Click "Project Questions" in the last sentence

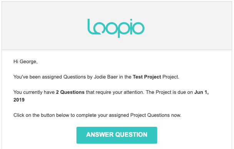tap(150, 115)
